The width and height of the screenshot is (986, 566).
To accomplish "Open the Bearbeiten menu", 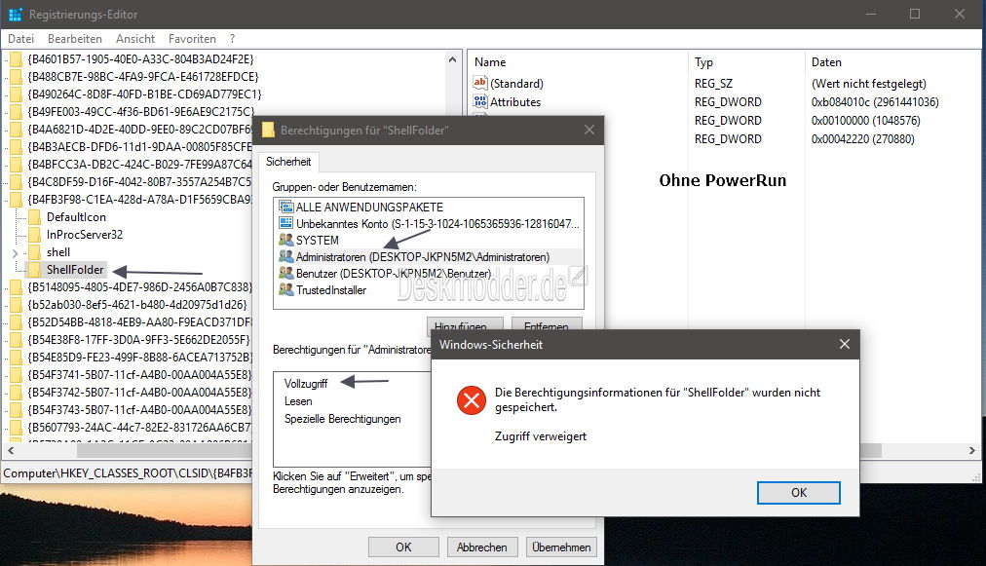I will 75,39.
